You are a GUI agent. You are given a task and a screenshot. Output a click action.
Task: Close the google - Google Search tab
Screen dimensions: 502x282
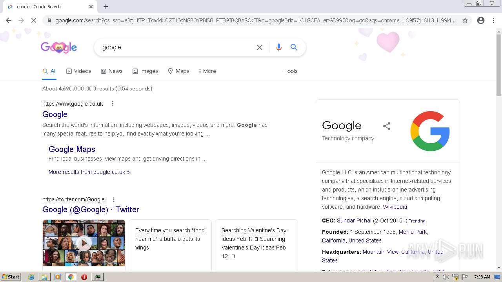coord(91,7)
